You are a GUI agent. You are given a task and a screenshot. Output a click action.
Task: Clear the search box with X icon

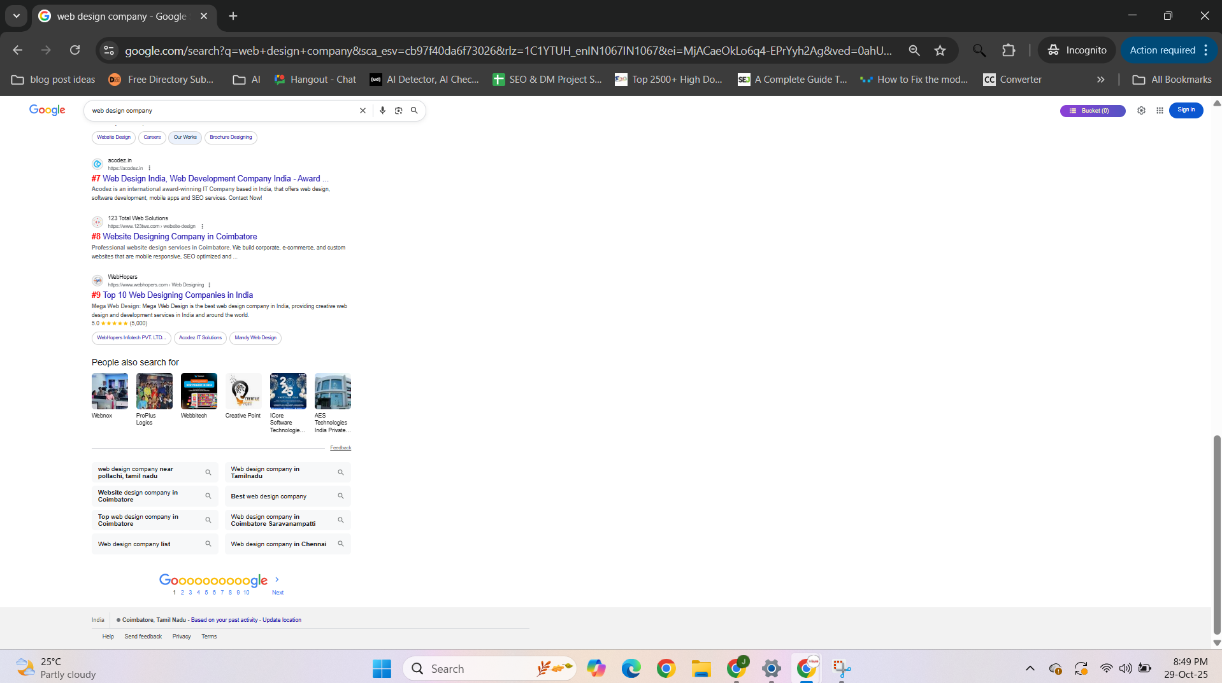(363, 110)
